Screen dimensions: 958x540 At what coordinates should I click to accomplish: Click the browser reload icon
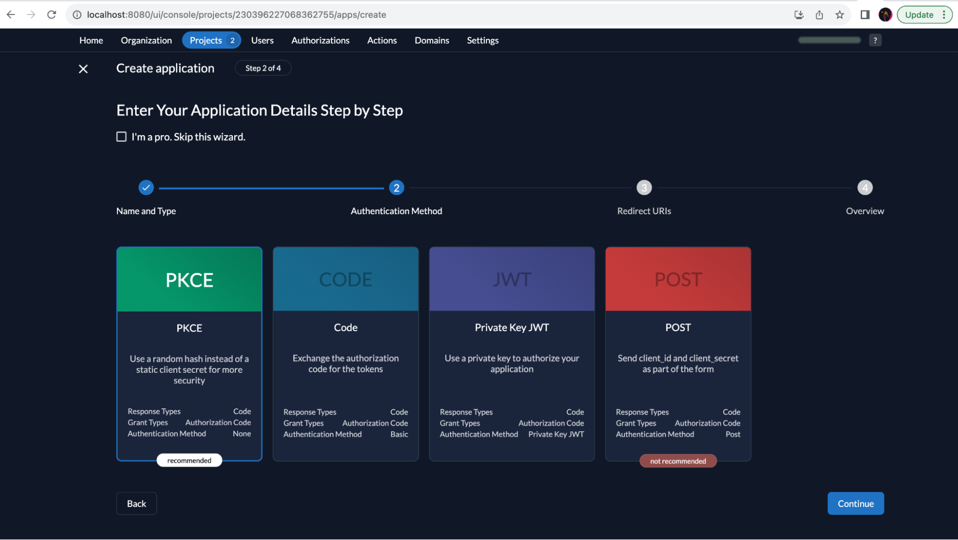52,15
